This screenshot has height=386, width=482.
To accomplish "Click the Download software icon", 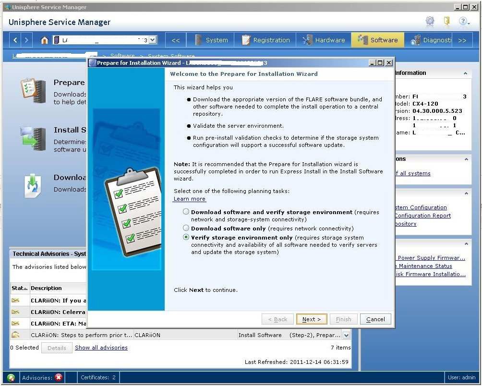I will tap(33, 185).
